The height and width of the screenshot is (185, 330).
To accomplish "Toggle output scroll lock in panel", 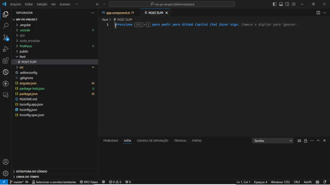I will (x=306, y=141).
